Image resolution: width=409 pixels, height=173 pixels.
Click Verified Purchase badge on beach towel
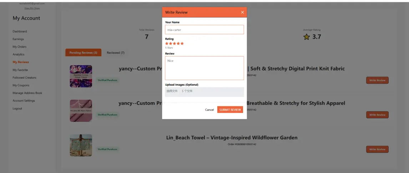[x=107, y=149]
